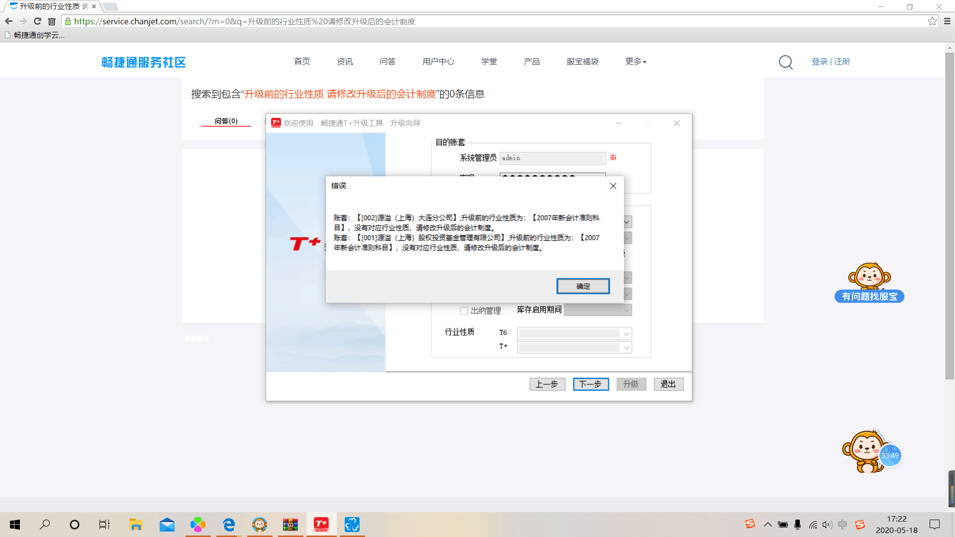Reload the page with refresh icon
Image resolution: width=955 pixels, height=537 pixels.
37,21
